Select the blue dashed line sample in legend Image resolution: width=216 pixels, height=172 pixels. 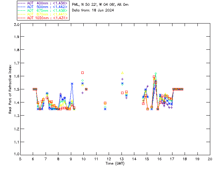[x=22, y=7]
